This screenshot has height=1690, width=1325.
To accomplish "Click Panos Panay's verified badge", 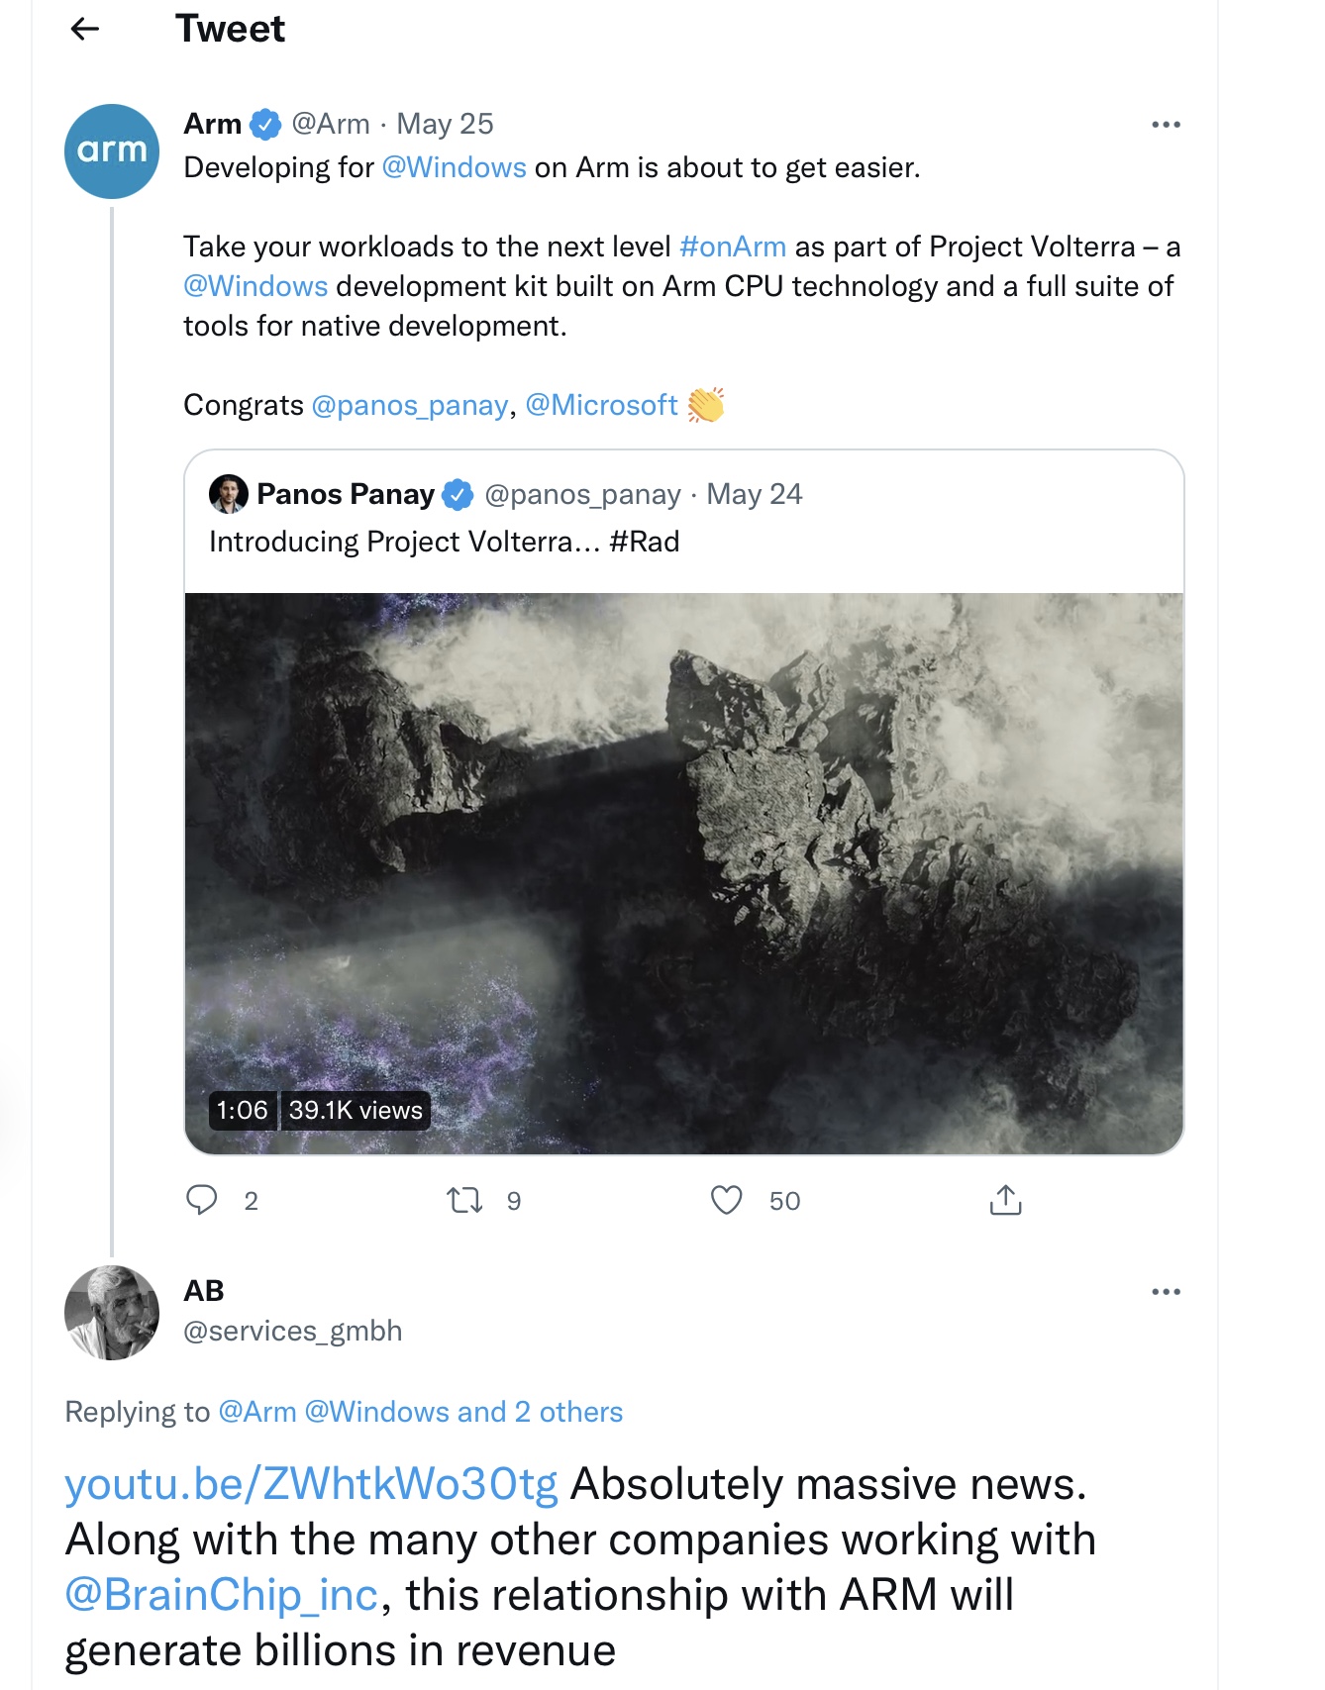I will (x=458, y=494).
